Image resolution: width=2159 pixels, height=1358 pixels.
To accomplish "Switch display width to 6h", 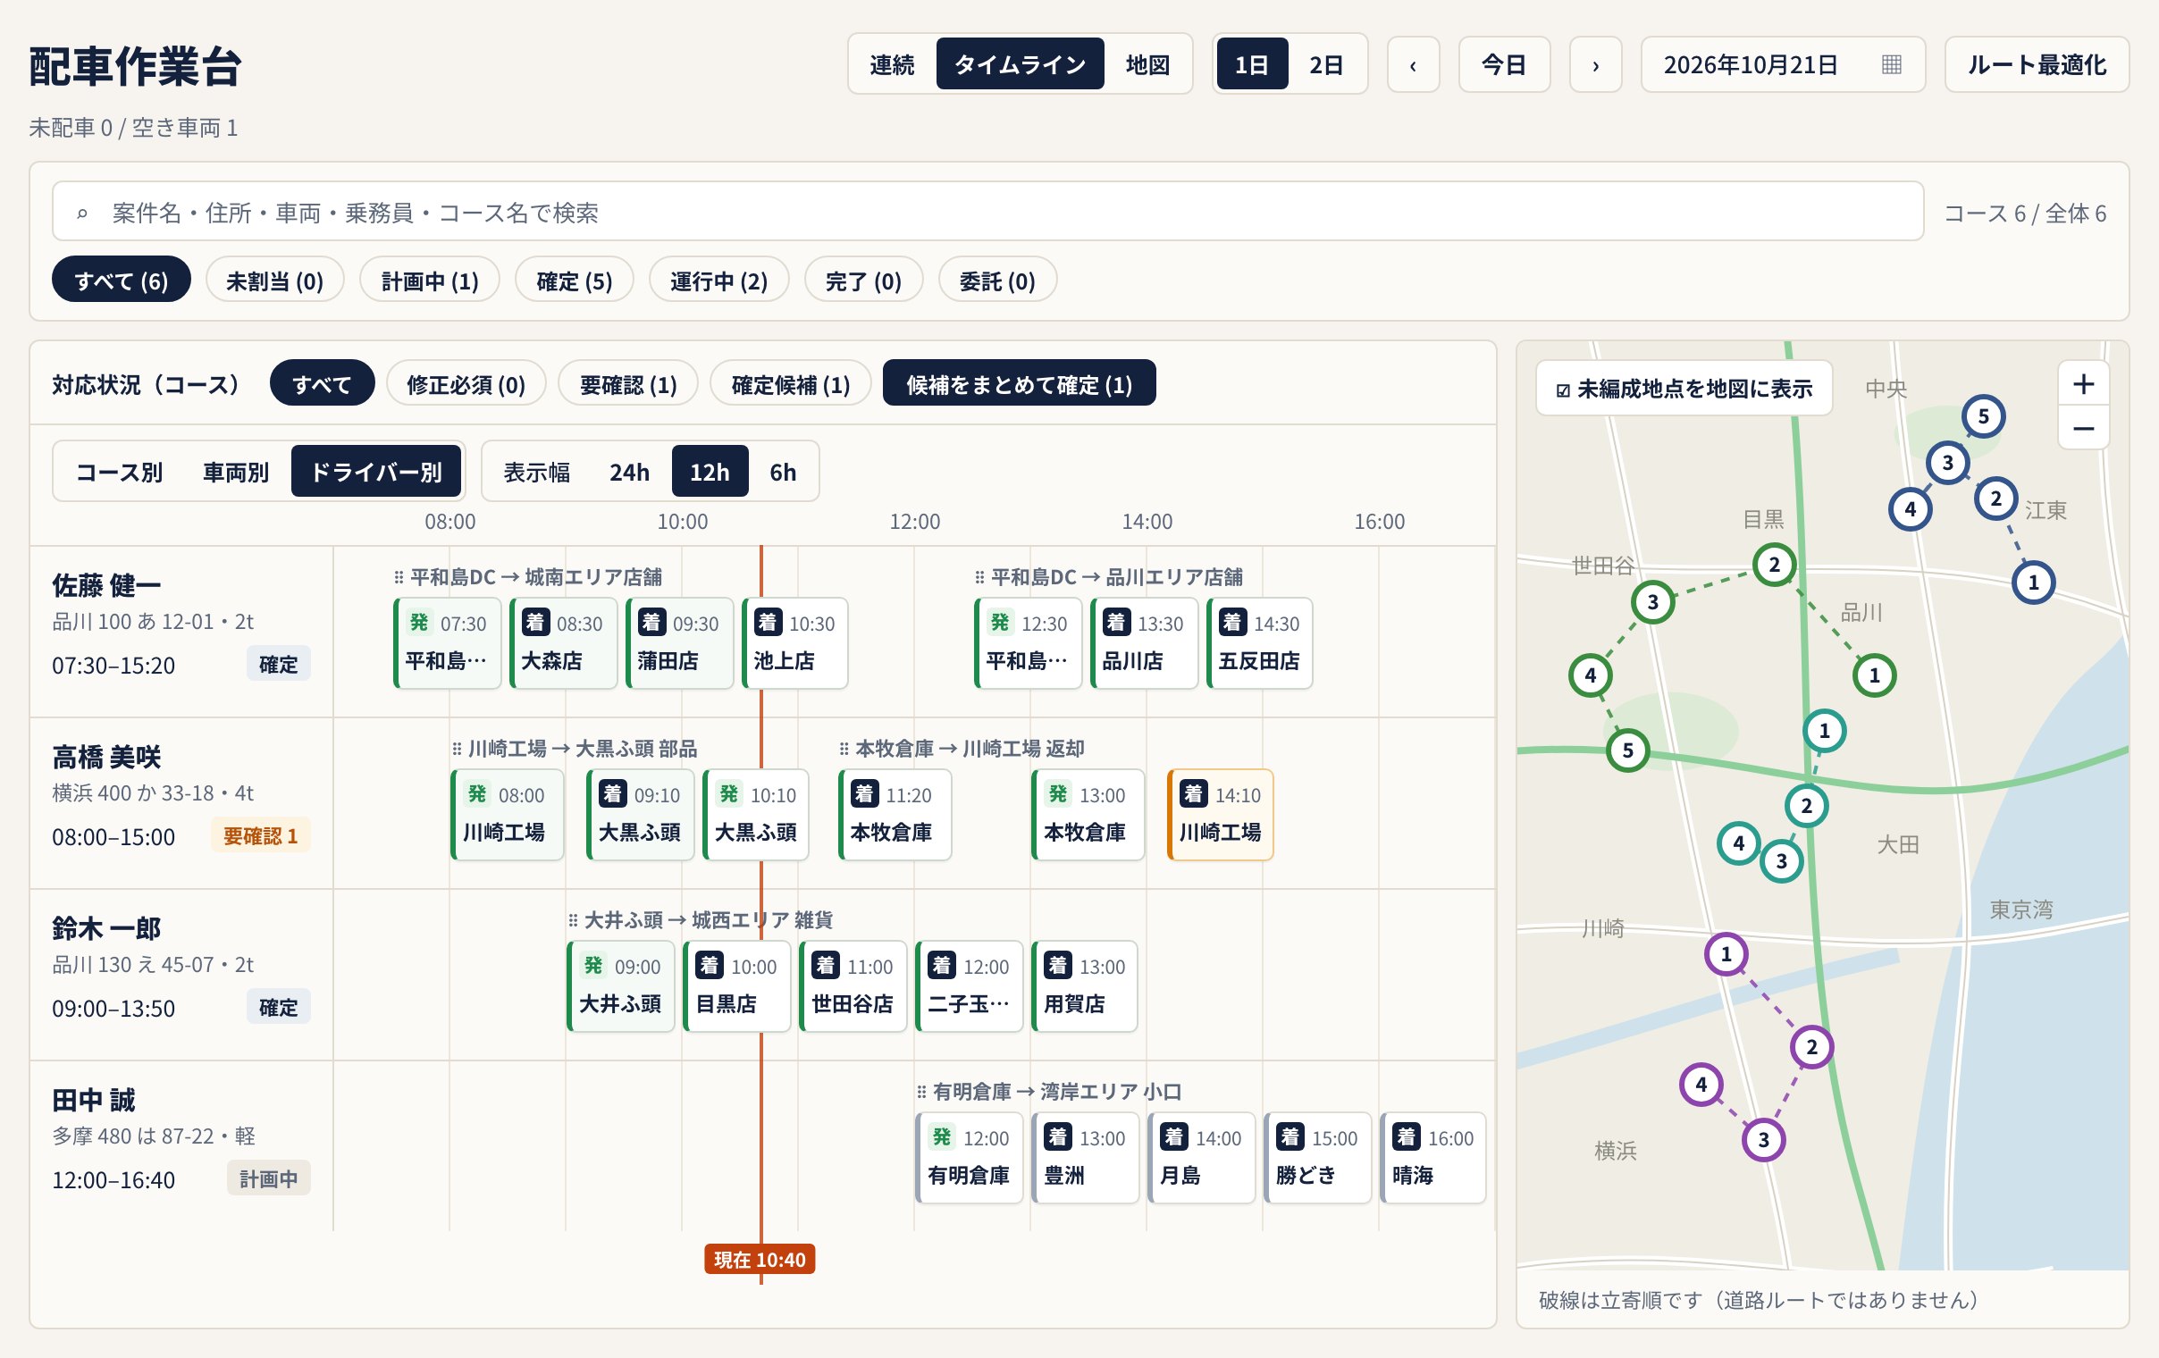I will (783, 472).
